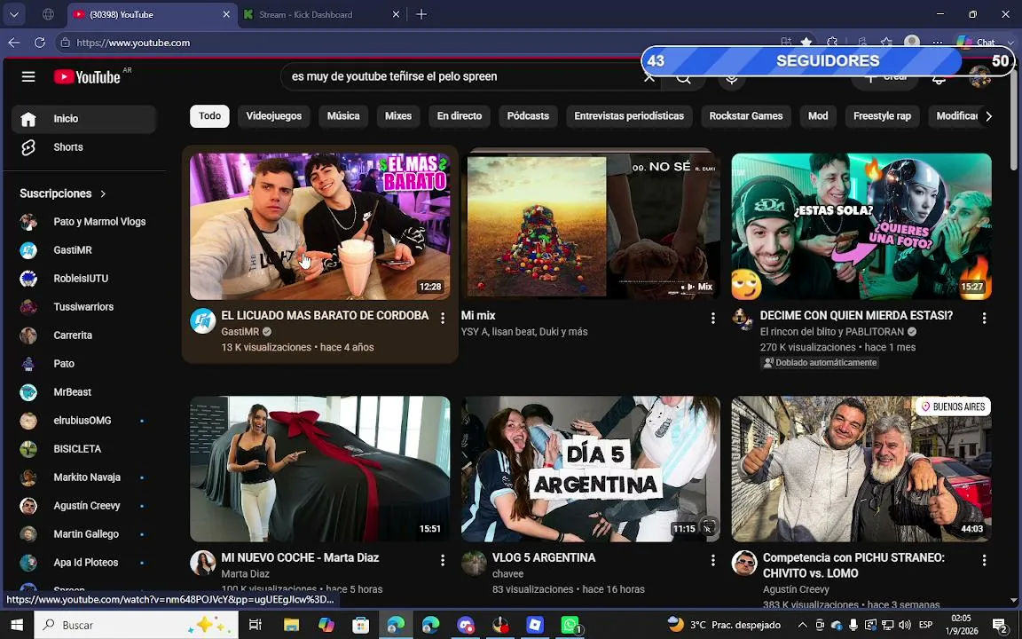Screen dimensions: 1022x639
Task: Open Pato y Marmol Vlogs subscription
Action: tap(83, 222)
